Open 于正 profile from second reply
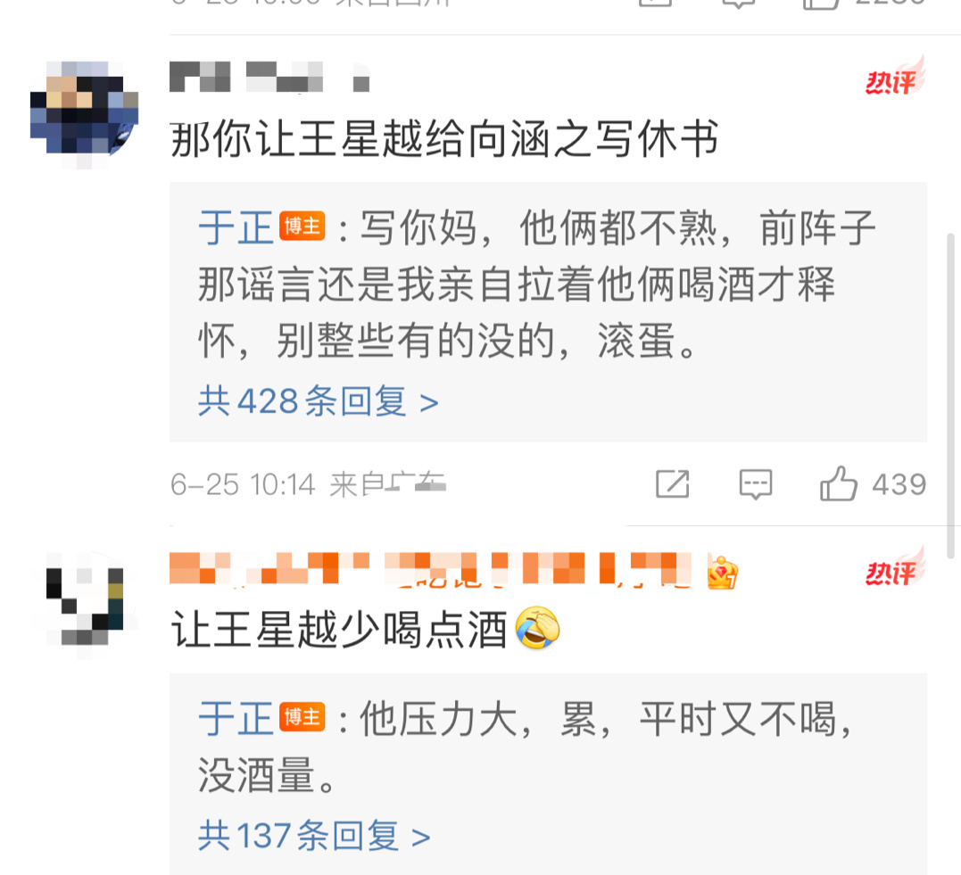The height and width of the screenshot is (875, 961). point(236,718)
